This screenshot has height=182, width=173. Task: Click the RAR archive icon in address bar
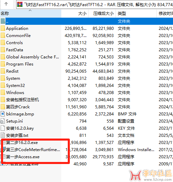pyautogui.click(x=20, y=4)
